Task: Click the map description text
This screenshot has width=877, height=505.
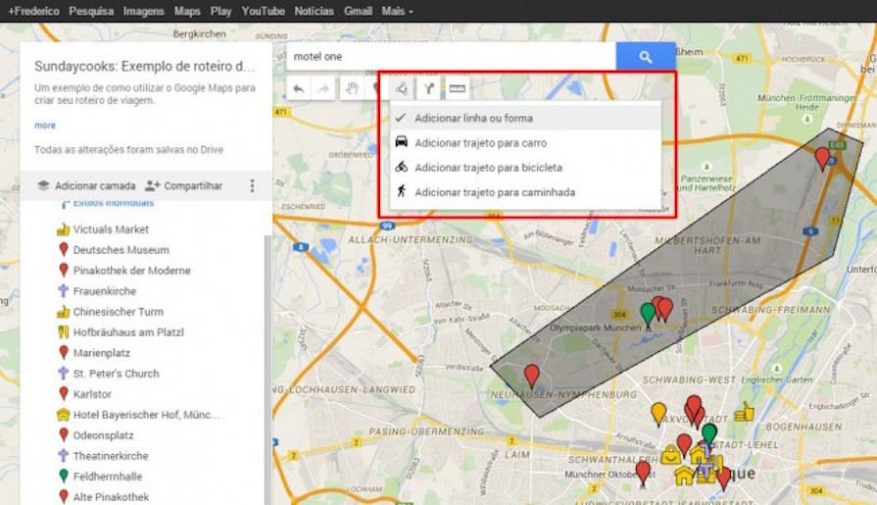Action: coord(145,94)
